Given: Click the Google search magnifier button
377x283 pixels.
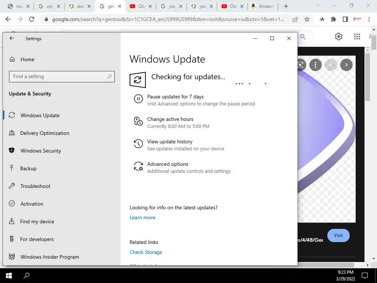Looking at the screenshot, I should (303, 37).
